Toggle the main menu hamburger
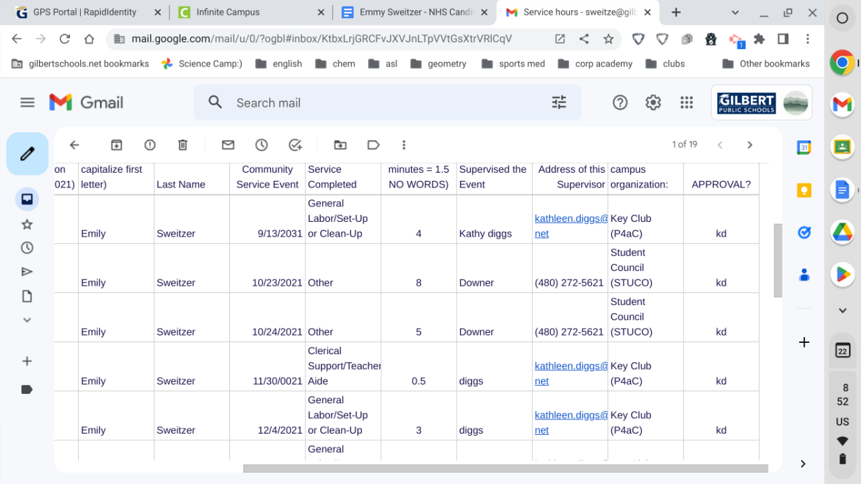This screenshot has width=861, height=484. coord(28,102)
